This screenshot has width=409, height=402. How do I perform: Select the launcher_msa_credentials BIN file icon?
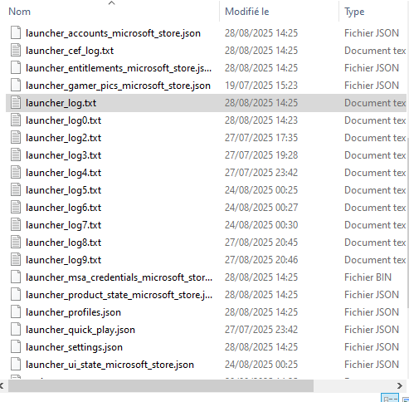coord(16,277)
